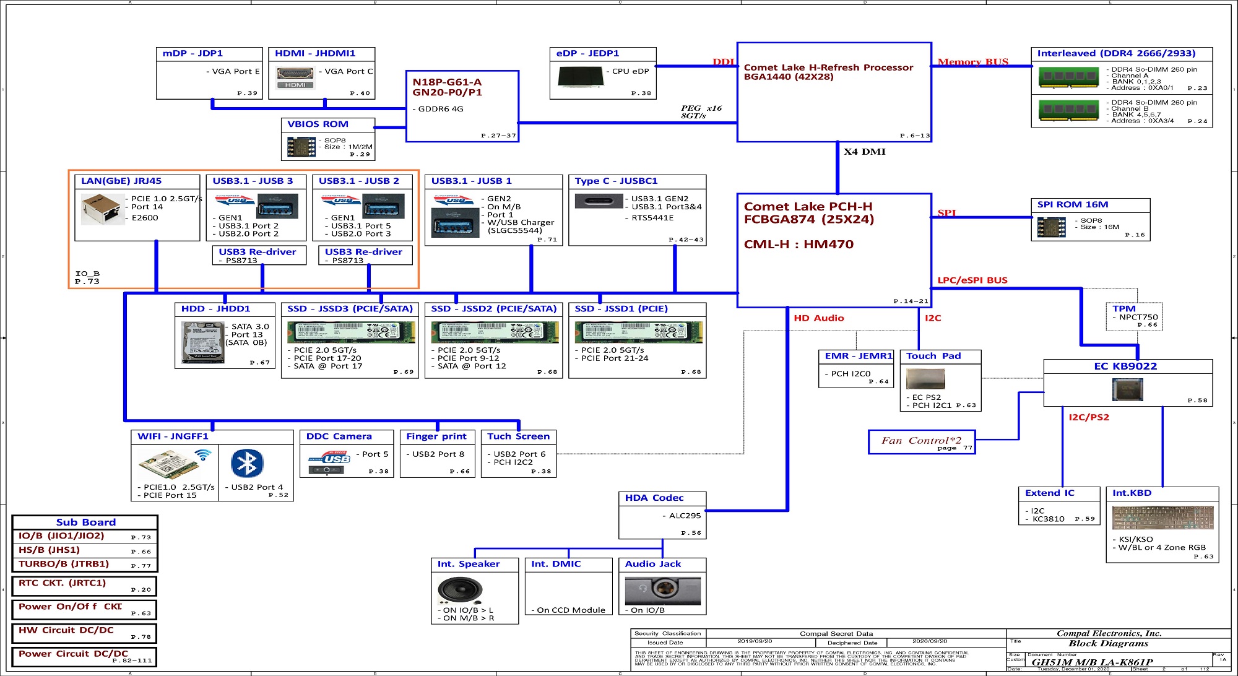Screen dimensions: 1238x676
Task: Click the Channel A DDR4 memory module image
Action: click(1068, 77)
